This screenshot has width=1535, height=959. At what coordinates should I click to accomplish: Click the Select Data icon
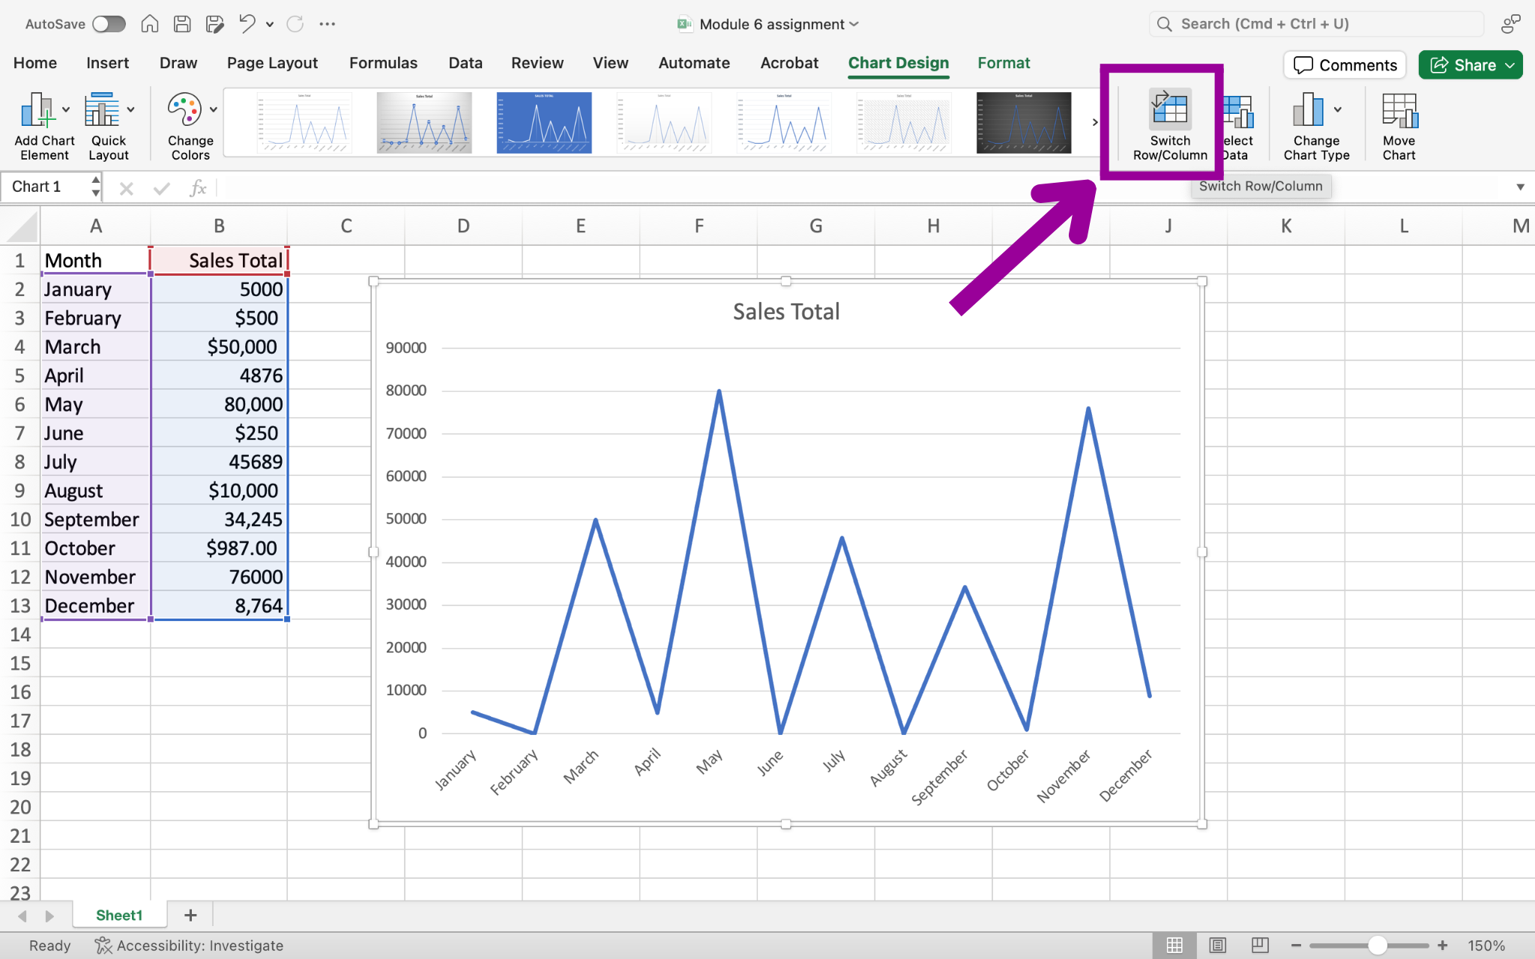1238,111
